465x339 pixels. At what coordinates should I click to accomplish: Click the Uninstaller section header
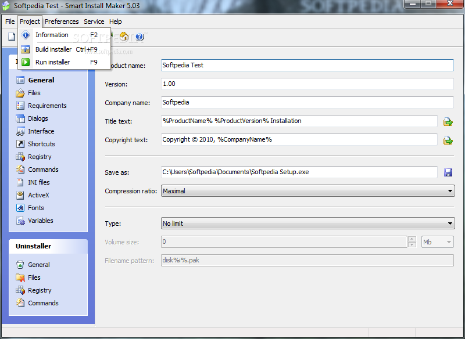click(48, 246)
